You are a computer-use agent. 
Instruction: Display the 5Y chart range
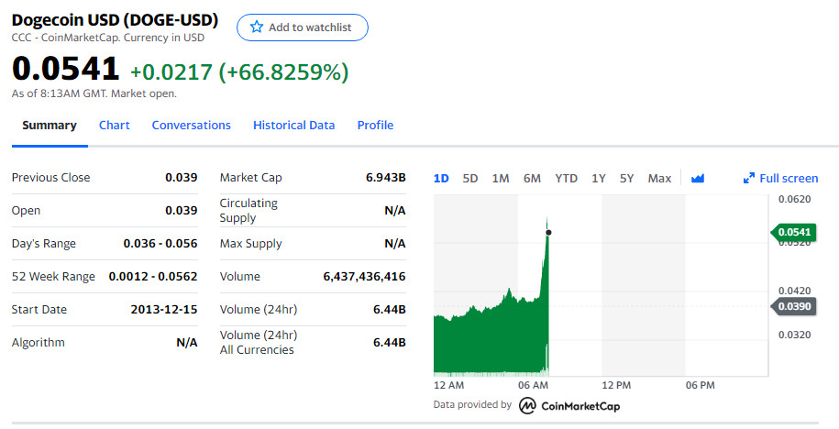coord(626,178)
